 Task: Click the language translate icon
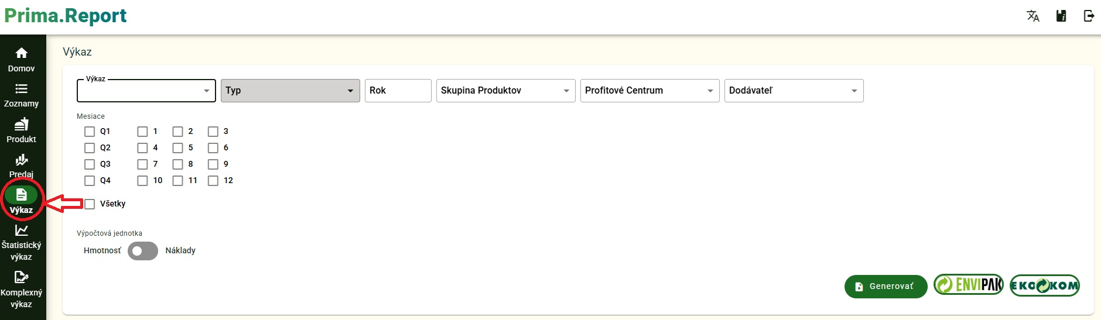click(x=1033, y=16)
